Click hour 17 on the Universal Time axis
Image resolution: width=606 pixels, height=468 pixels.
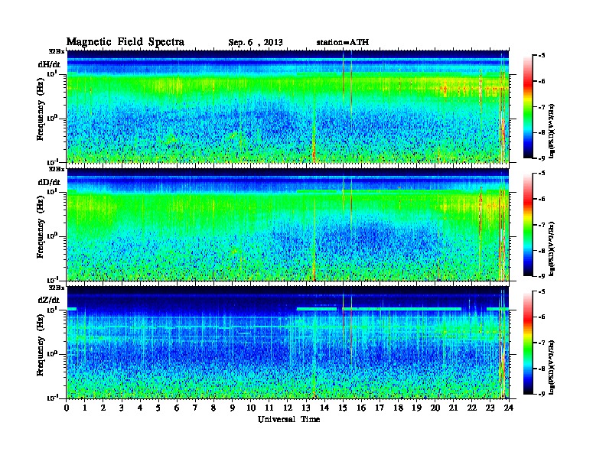(380, 408)
